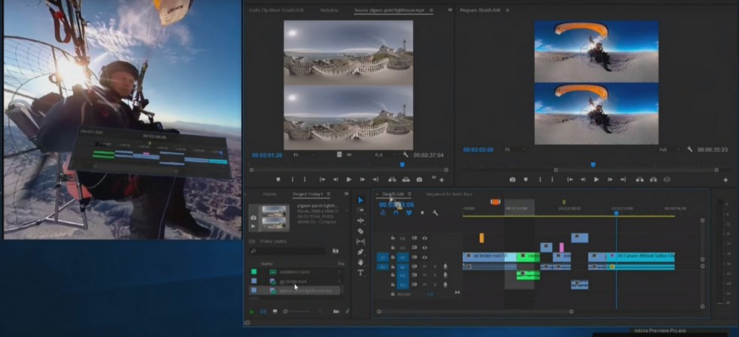Select the Pen tool
Viewport: 739px width, 337px height.
tap(360, 252)
